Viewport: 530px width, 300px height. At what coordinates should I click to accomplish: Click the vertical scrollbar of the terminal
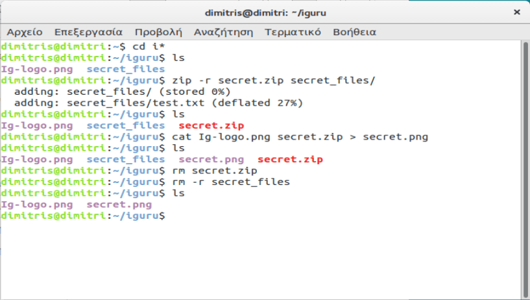tap(524, 162)
